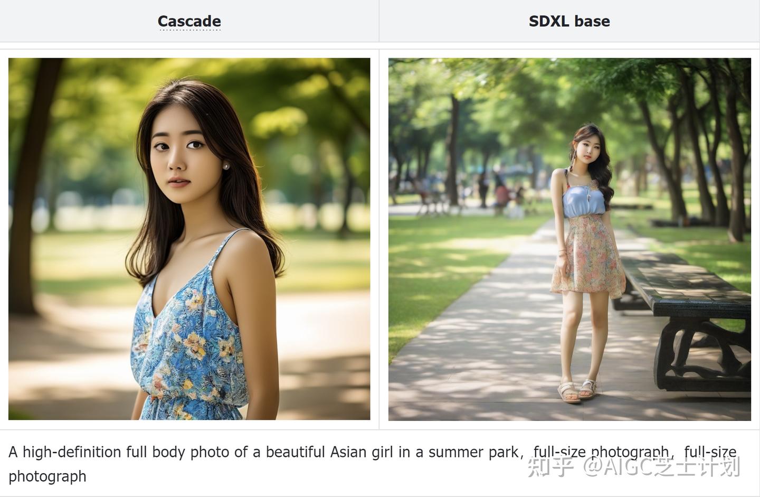Click the prompt text starting with 'A high-definition'
Screen dimensions: 760x497
[372, 464]
